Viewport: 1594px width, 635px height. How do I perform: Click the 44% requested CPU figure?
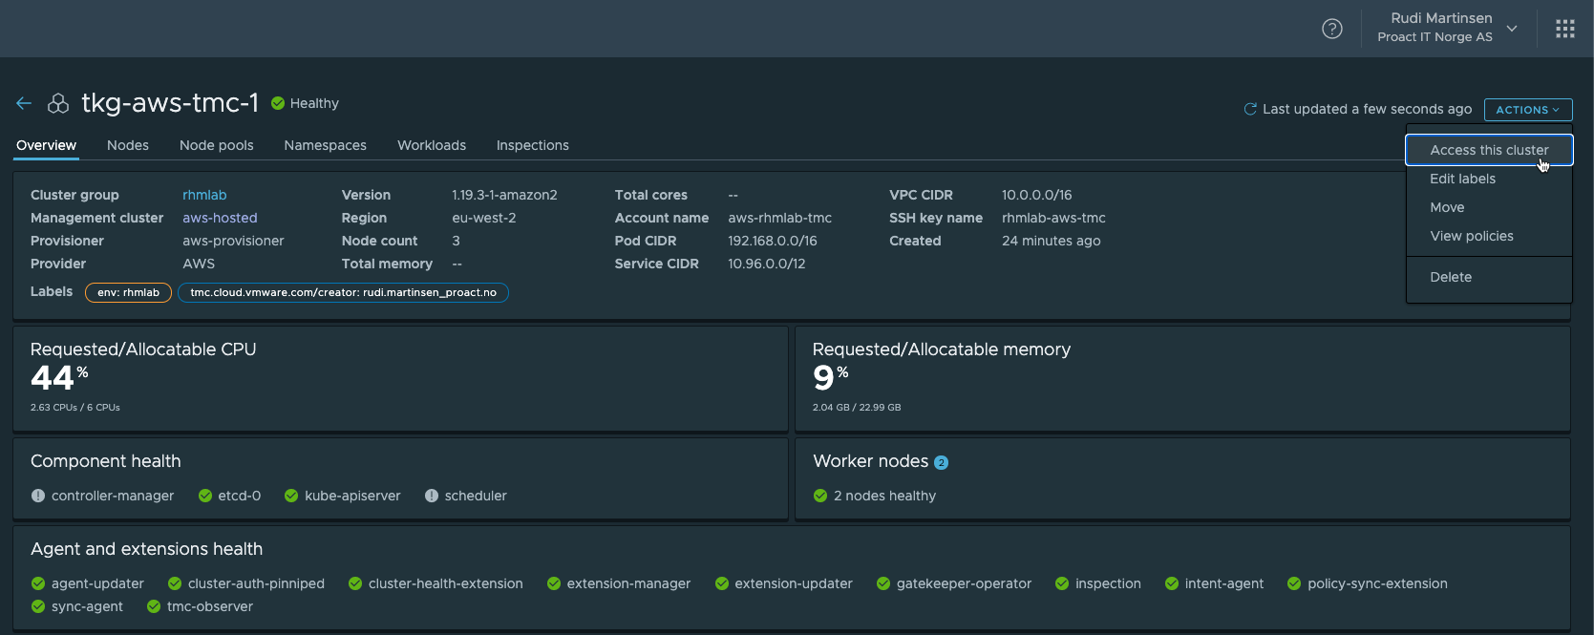[x=59, y=378]
